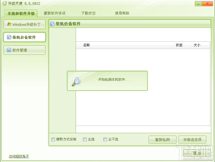Open the 使用帮助 tab

click(122, 13)
